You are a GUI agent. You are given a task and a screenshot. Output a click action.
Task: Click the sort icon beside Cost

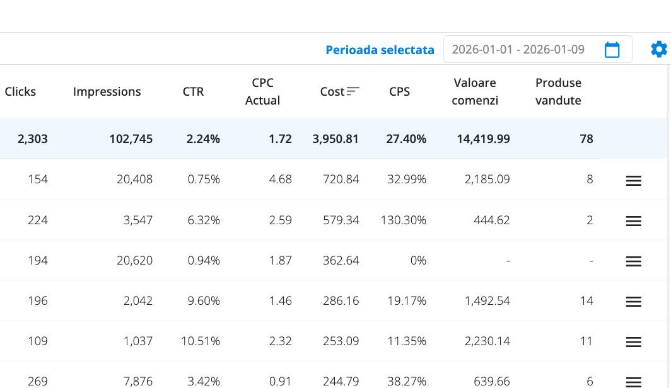click(x=353, y=91)
